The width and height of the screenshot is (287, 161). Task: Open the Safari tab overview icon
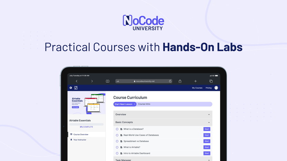point(211,81)
